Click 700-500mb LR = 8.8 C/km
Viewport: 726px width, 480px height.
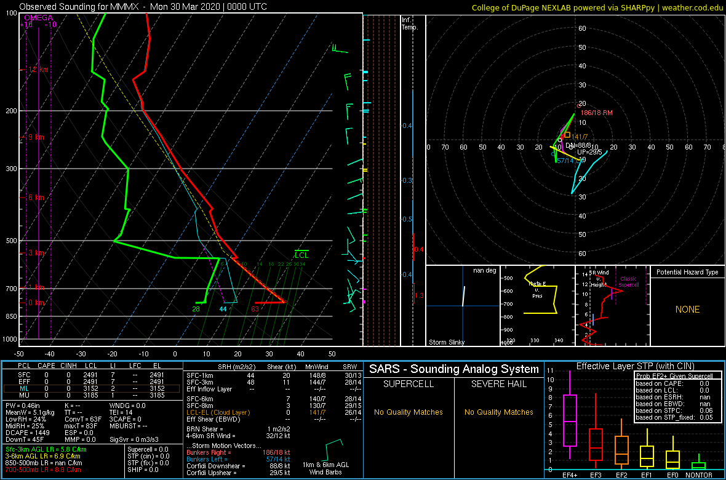click(44, 470)
